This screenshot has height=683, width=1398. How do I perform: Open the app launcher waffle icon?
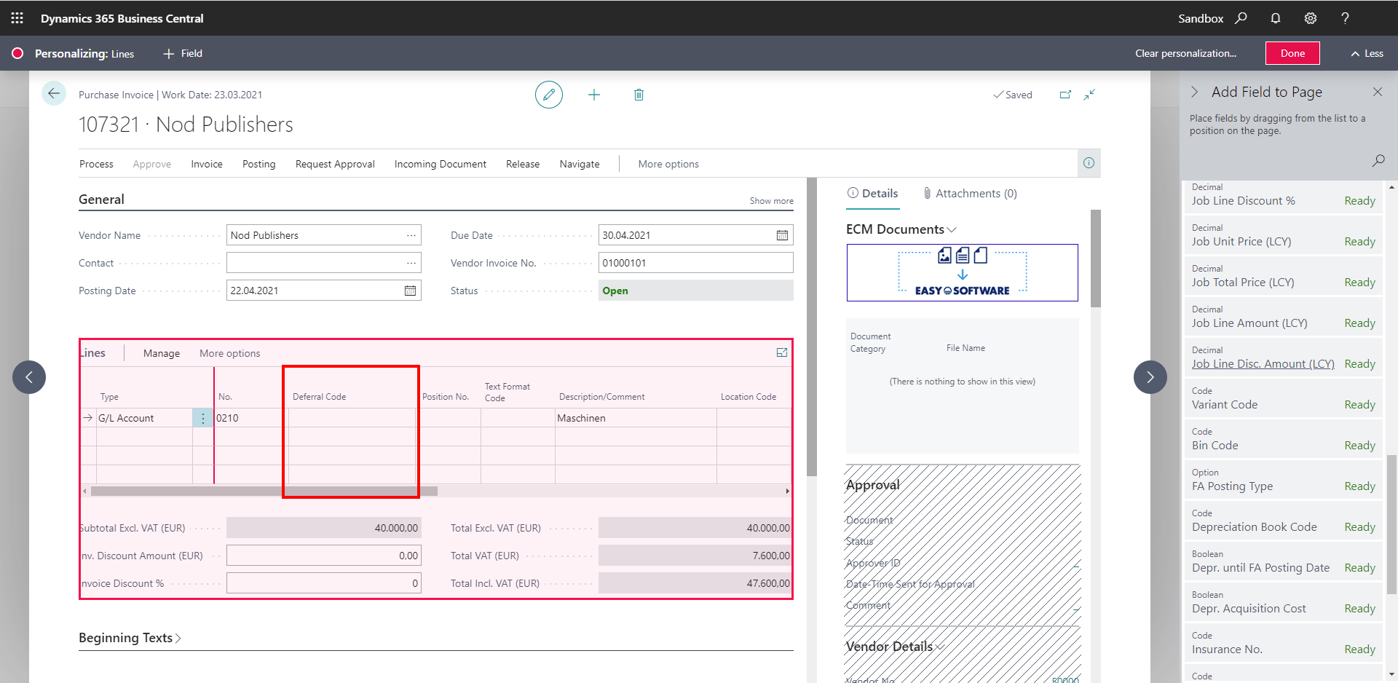point(17,18)
